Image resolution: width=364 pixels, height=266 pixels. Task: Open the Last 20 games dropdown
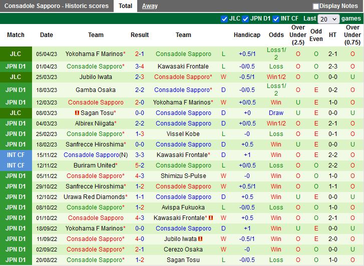(328, 19)
